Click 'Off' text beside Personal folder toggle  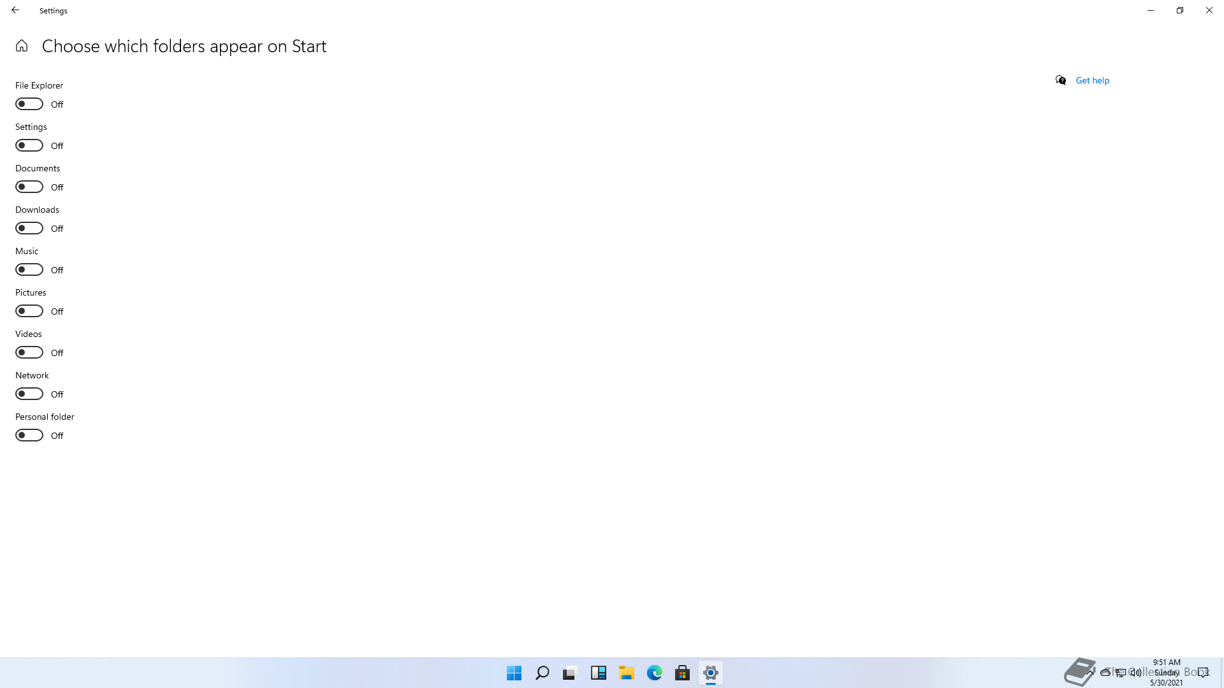(x=57, y=436)
